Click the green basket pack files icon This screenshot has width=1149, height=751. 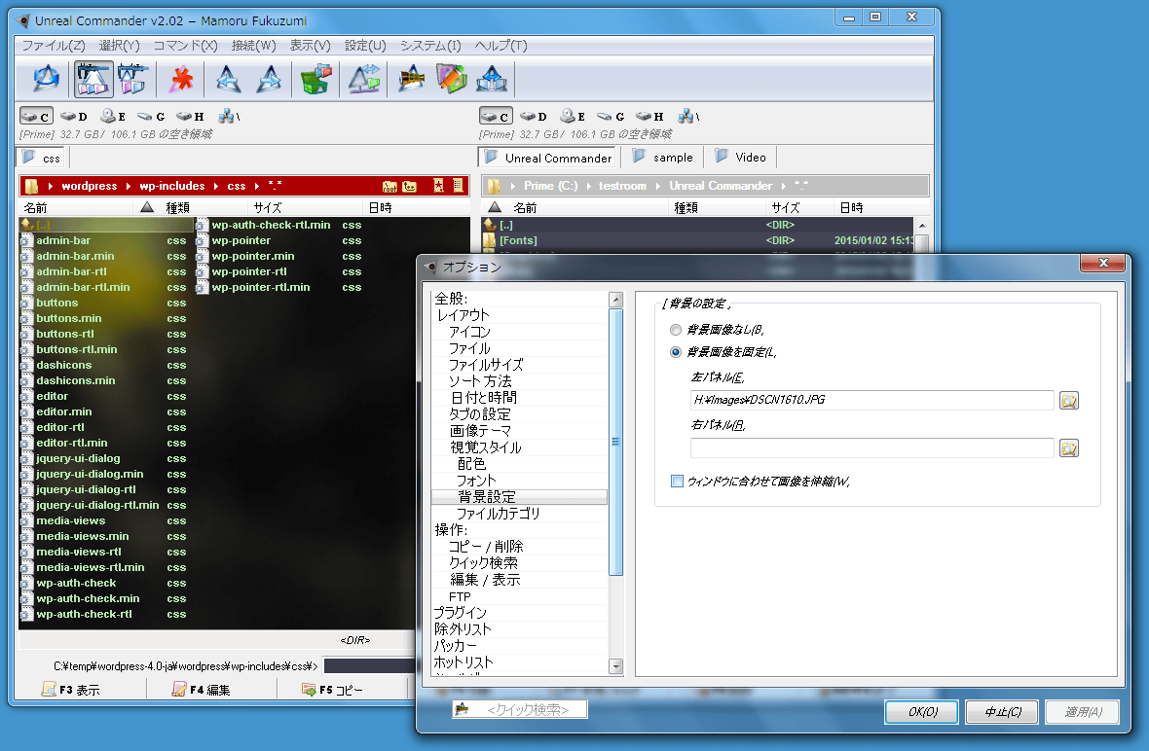tap(315, 79)
